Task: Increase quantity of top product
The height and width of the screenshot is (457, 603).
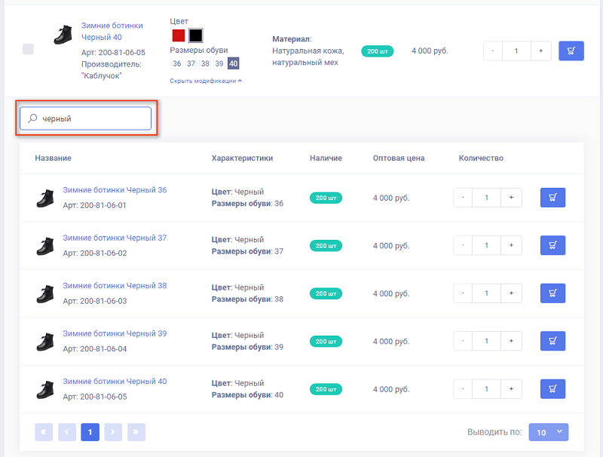Action: tap(540, 51)
